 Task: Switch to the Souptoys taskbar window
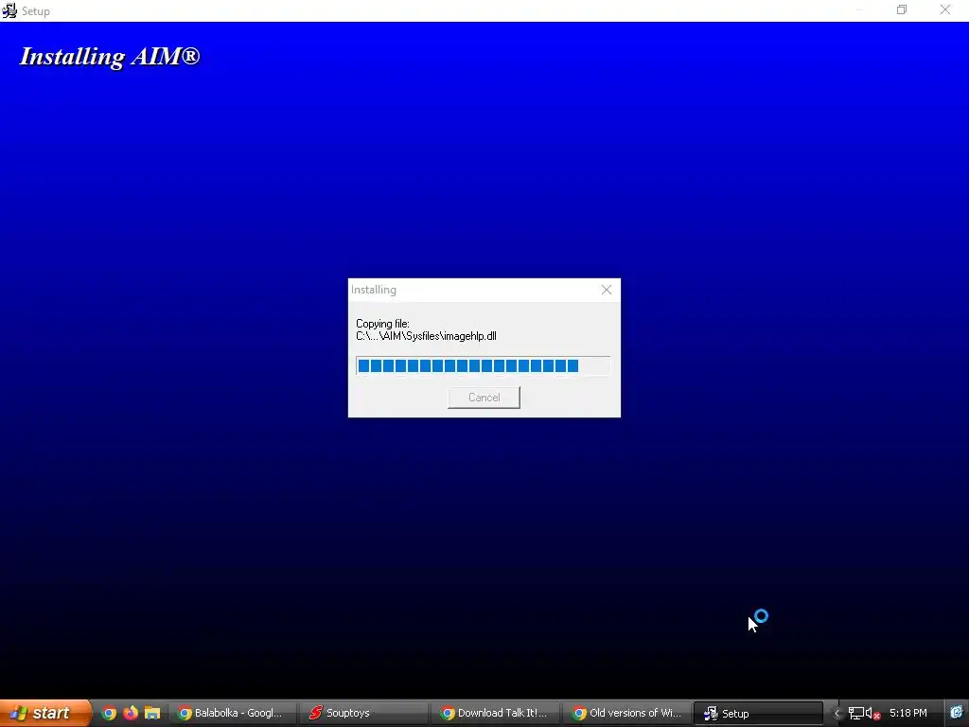363,713
